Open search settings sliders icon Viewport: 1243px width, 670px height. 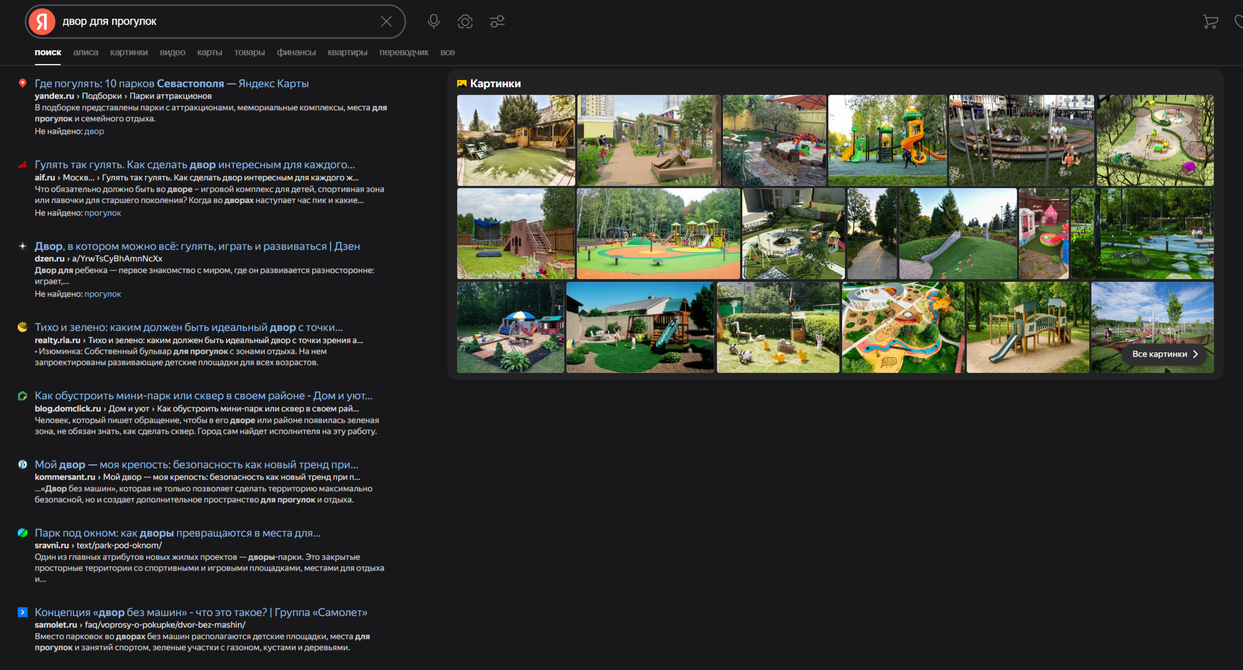coord(497,22)
